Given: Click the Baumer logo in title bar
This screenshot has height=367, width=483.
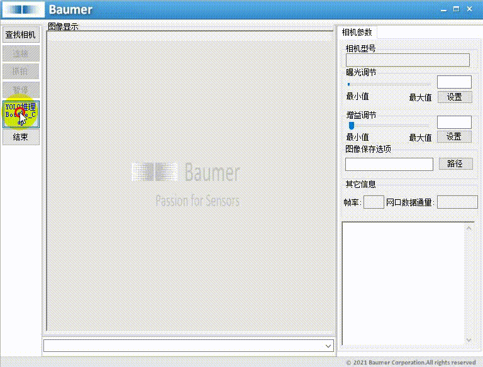Looking at the screenshot, I should (x=23, y=9).
